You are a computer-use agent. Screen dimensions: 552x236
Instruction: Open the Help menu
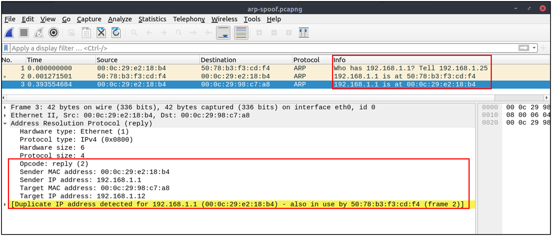(274, 19)
